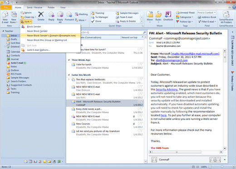This screenshot has height=169, width=236.
Task: Open Help question mark icon
Action: 234,7
